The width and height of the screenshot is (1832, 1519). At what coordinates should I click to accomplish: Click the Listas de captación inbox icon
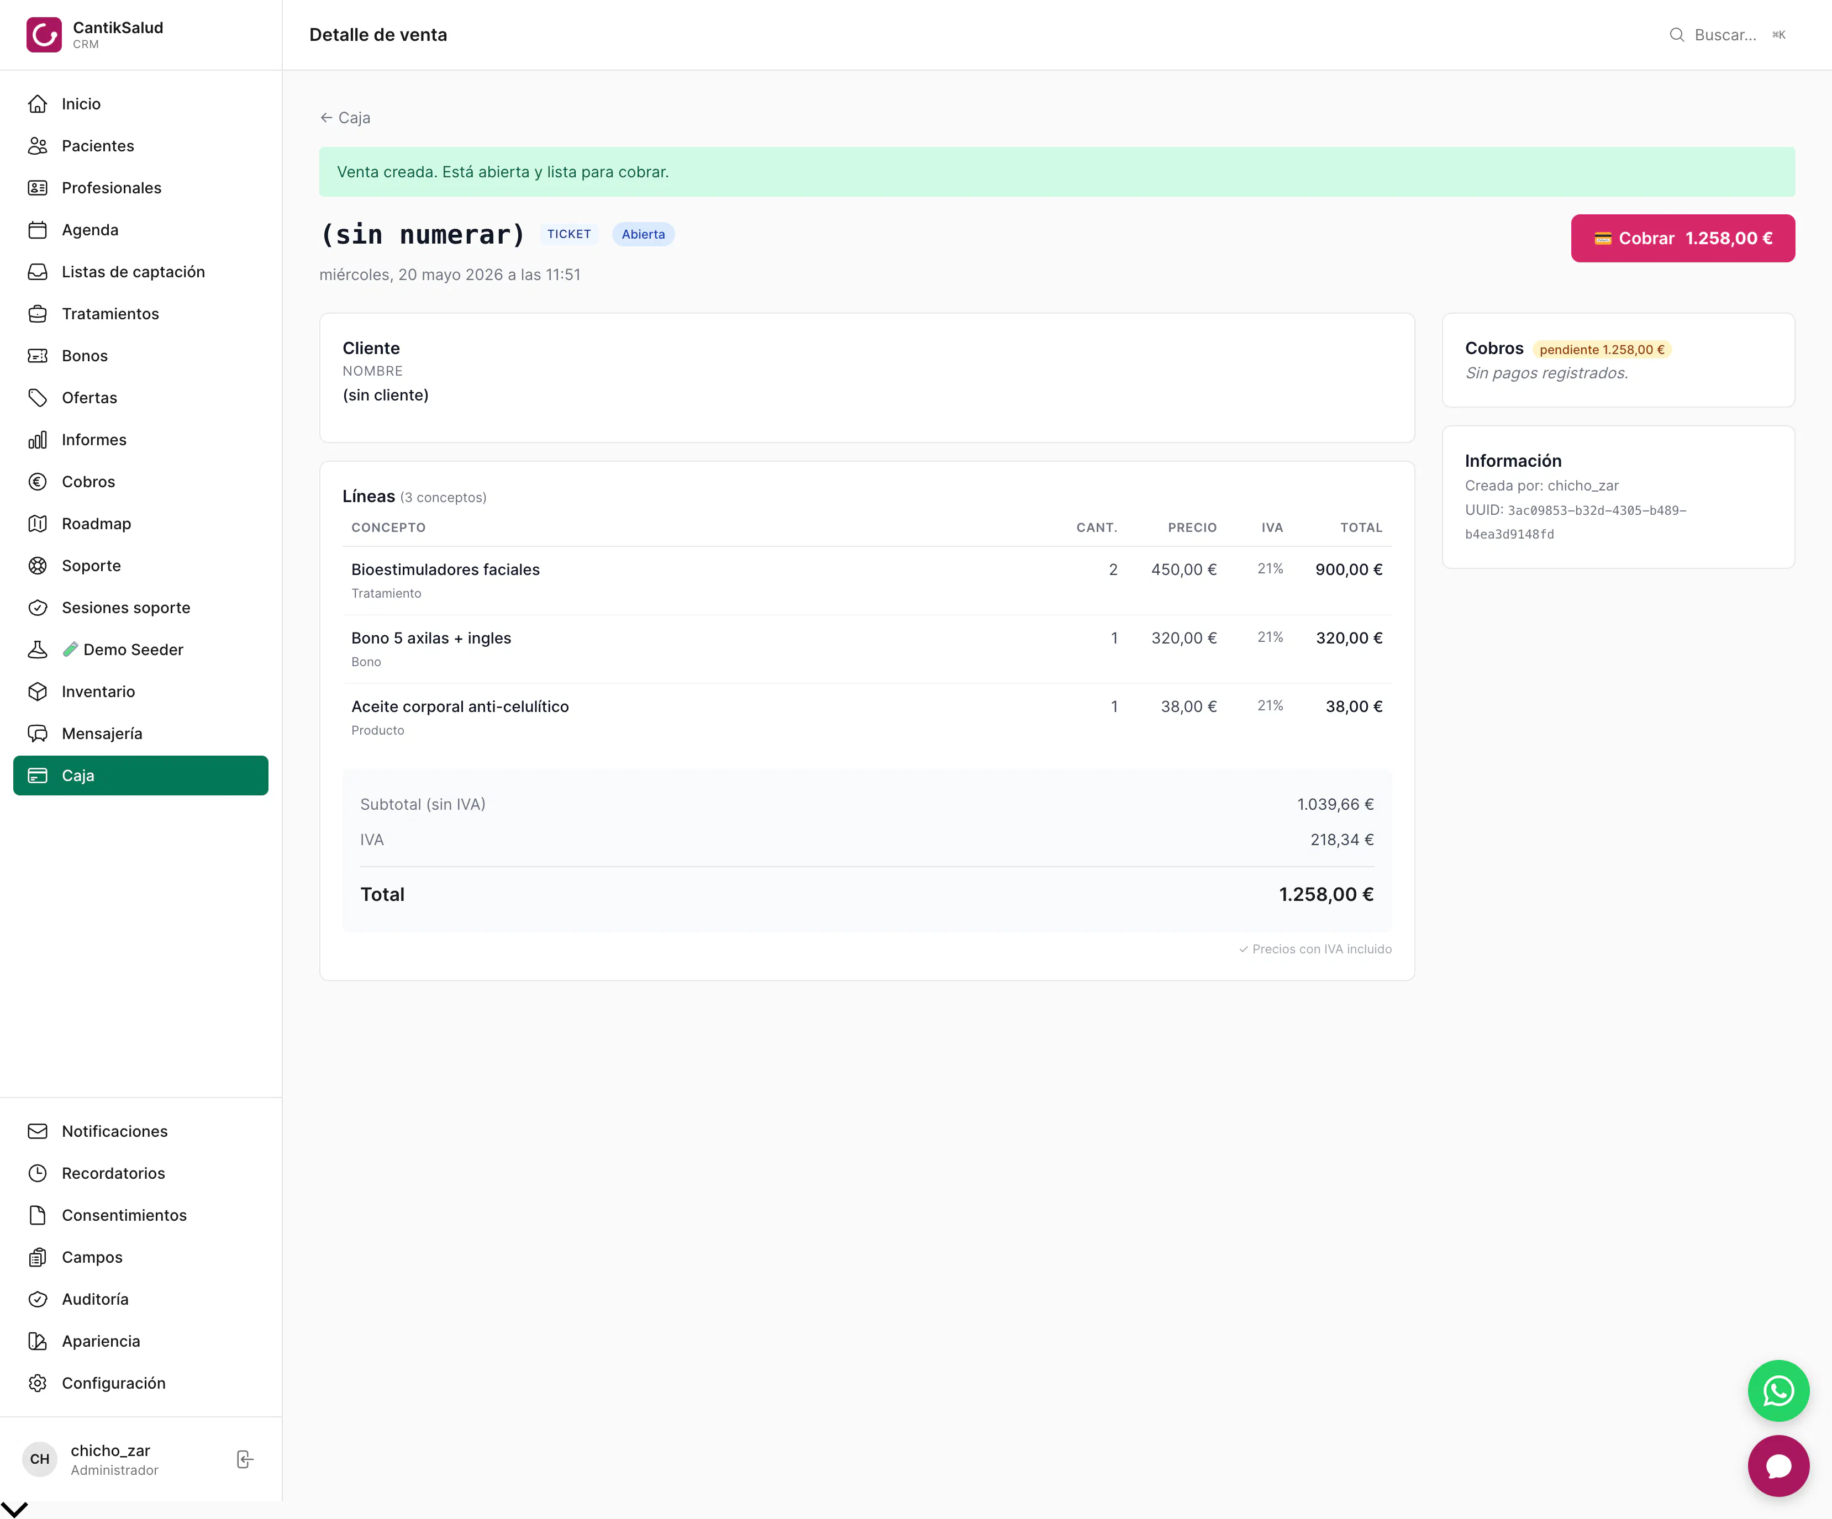(x=38, y=271)
